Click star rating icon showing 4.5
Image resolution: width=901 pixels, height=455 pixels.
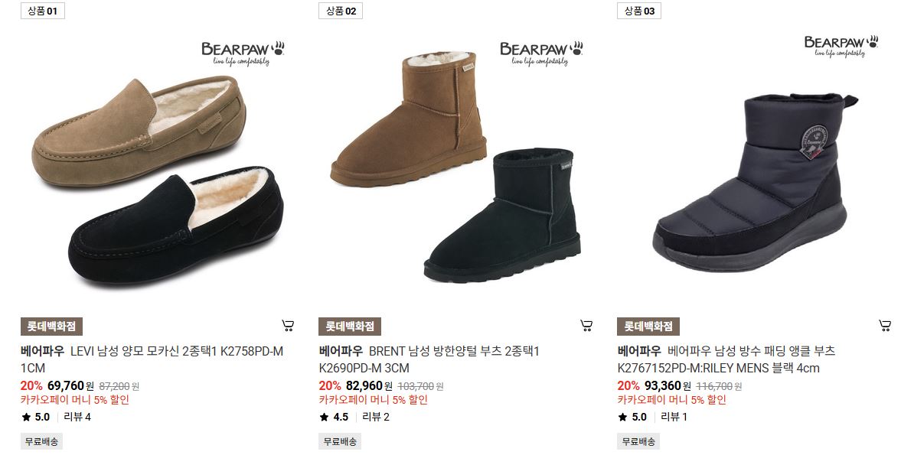point(324,417)
